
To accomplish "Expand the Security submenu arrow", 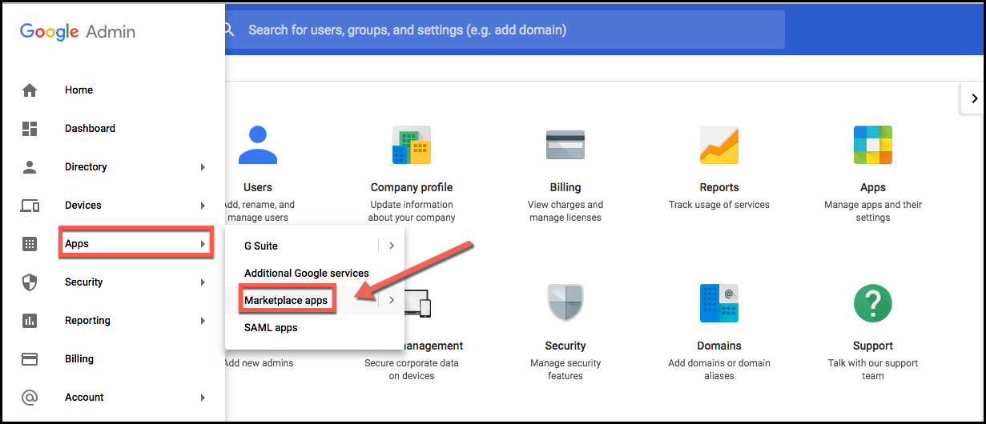I will click(203, 282).
